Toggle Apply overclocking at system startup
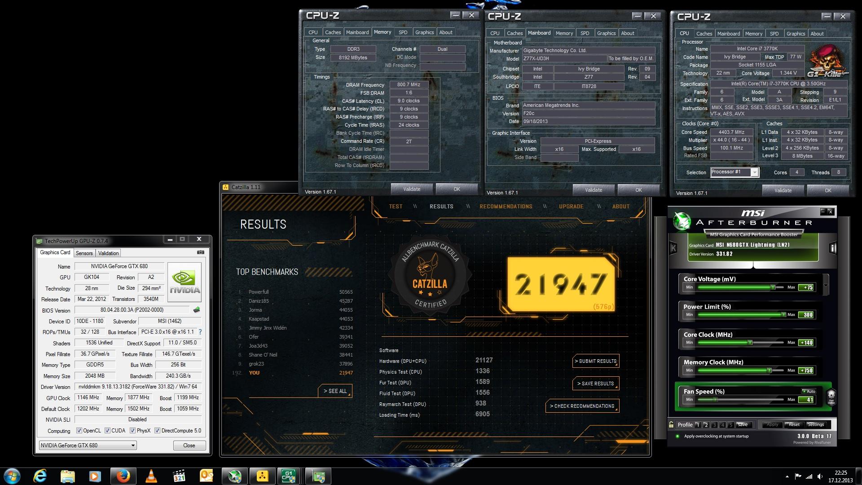The height and width of the screenshot is (485, 862). coord(677,436)
